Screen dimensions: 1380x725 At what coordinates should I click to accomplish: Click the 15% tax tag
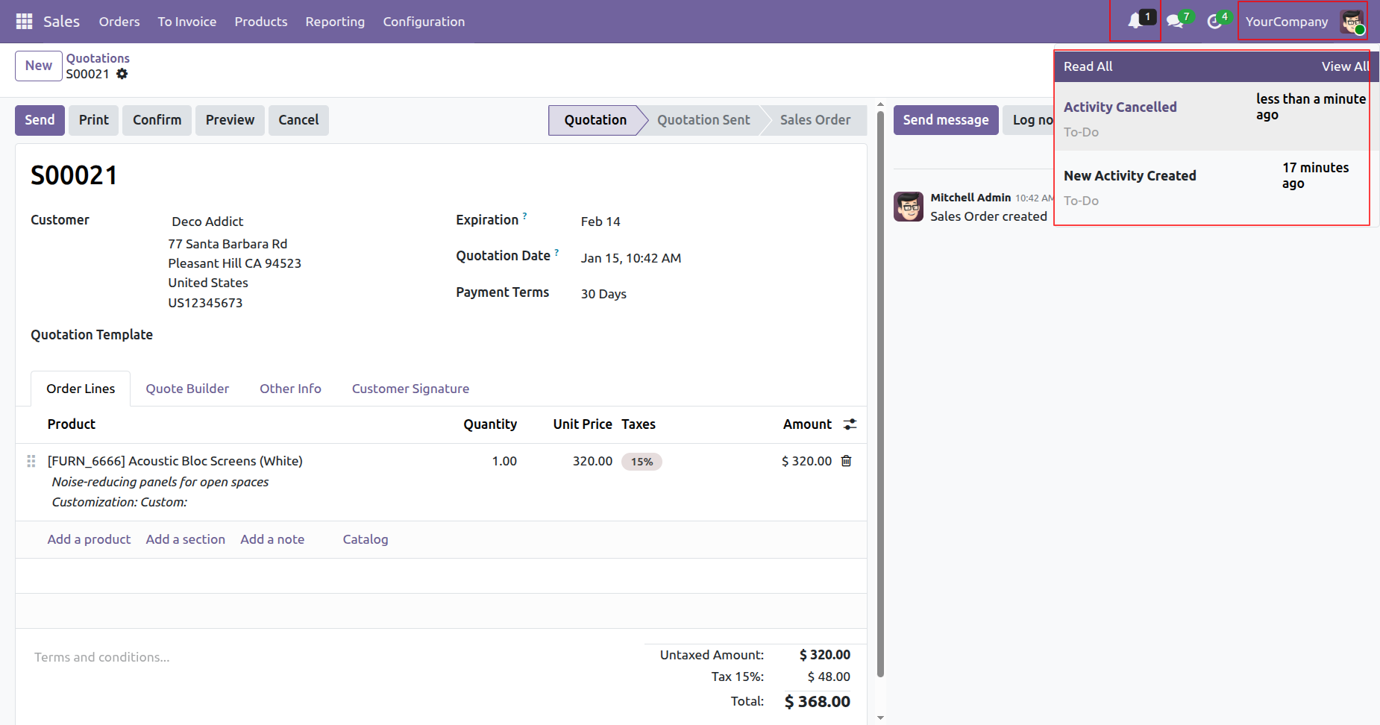pyautogui.click(x=642, y=462)
